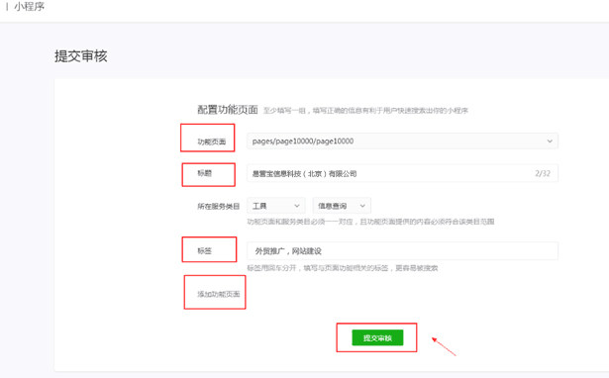Open the 工具 category dropdown
Image resolution: width=609 pixels, height=378 pixels.
click(x=275, y=206)
